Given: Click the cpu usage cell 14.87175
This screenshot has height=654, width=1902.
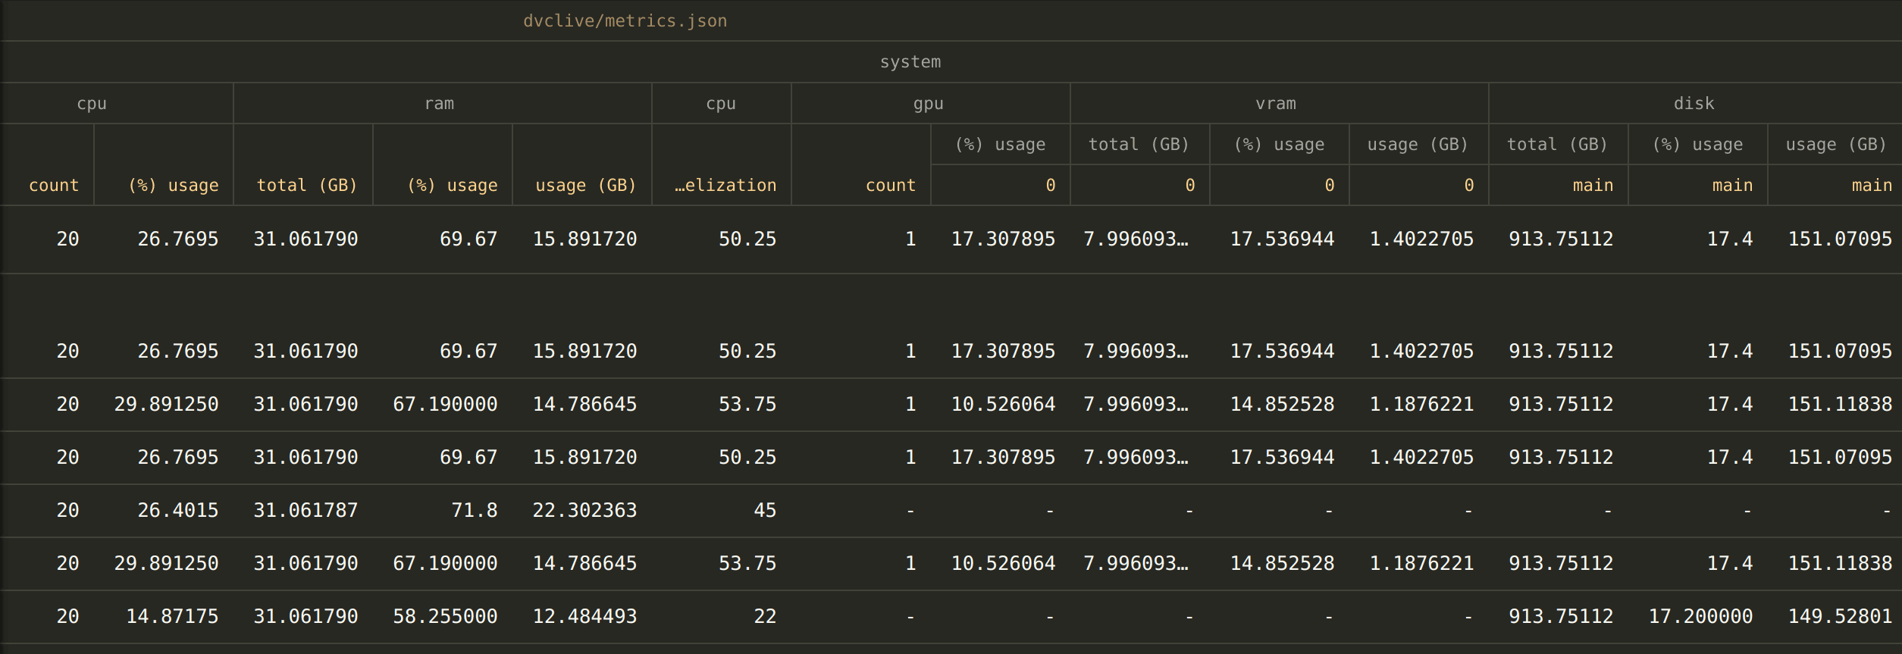Looking at the screenshot, I should (x=171, y=617).
